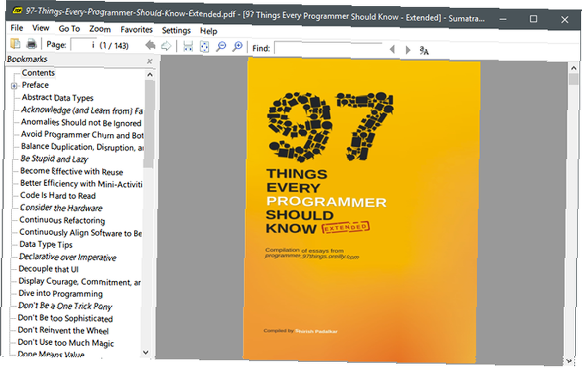Find next match arrow
The width and height of the screenshot is (582, 368).
408,49
